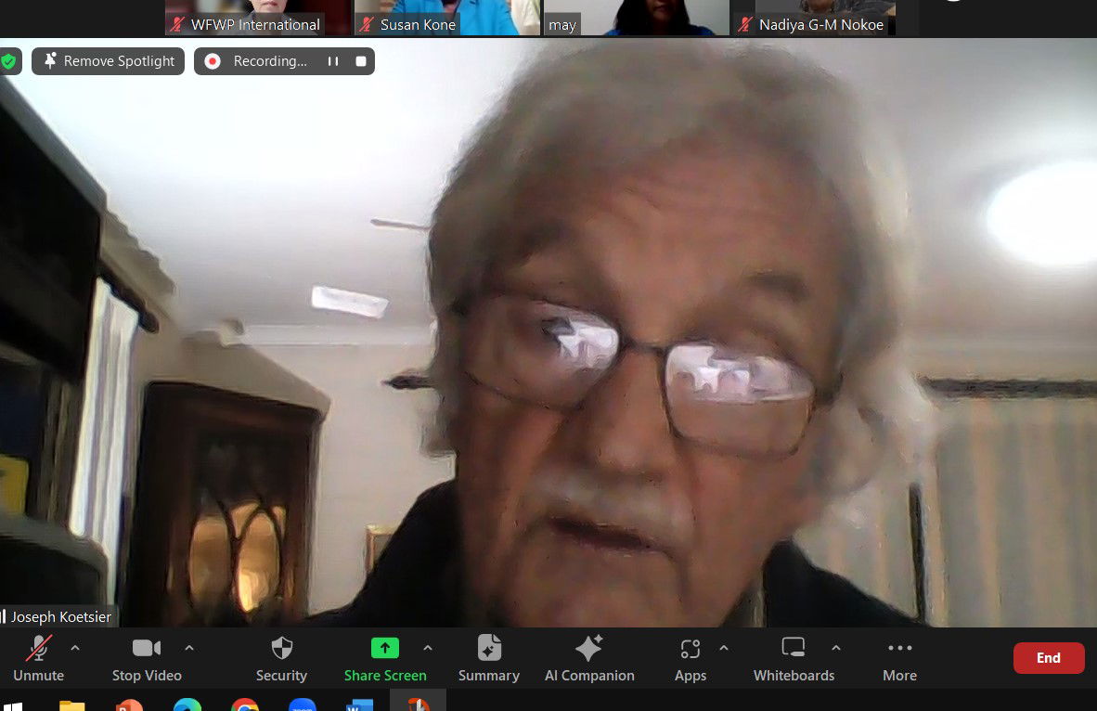
Task: Select Nadiya G-M Nokoe participant thumbnail
Action: tap(826, 18)
